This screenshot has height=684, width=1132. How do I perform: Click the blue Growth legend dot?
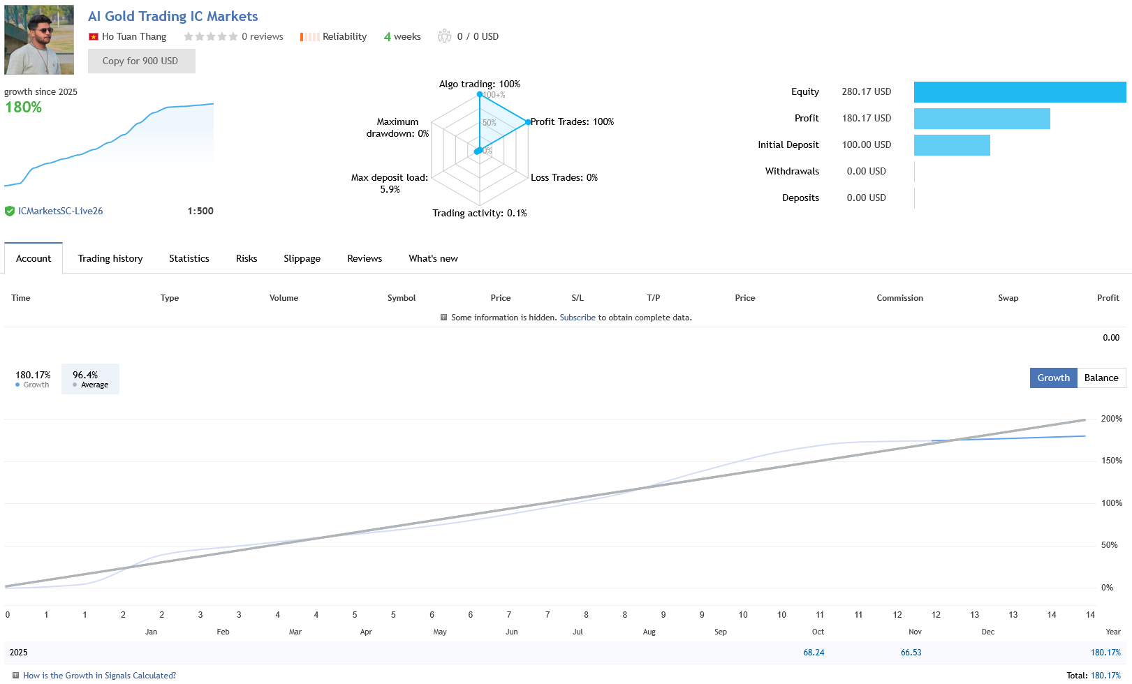pos(16,384)
